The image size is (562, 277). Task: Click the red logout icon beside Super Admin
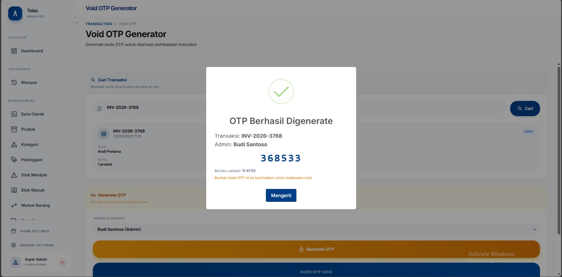click(63, 262)
